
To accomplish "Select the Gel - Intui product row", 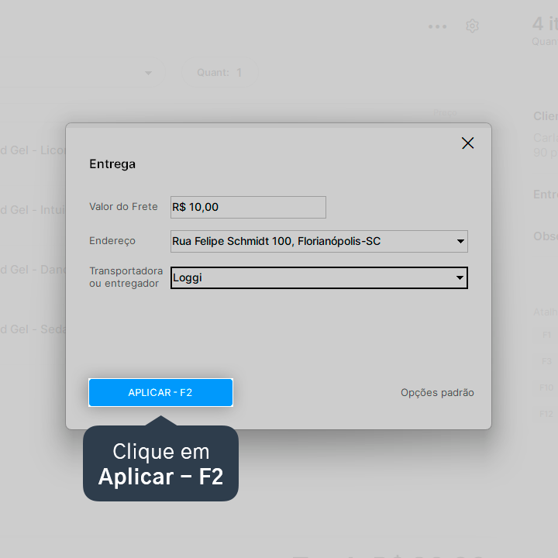I will coord(33,209).
